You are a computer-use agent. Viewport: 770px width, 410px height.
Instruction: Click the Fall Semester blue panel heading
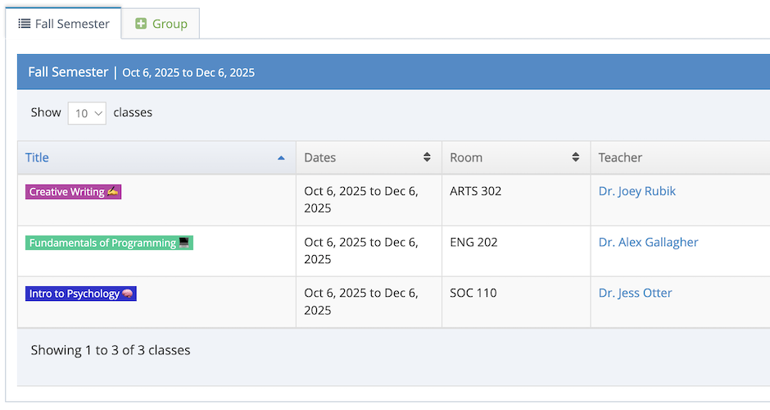point(68,72)
